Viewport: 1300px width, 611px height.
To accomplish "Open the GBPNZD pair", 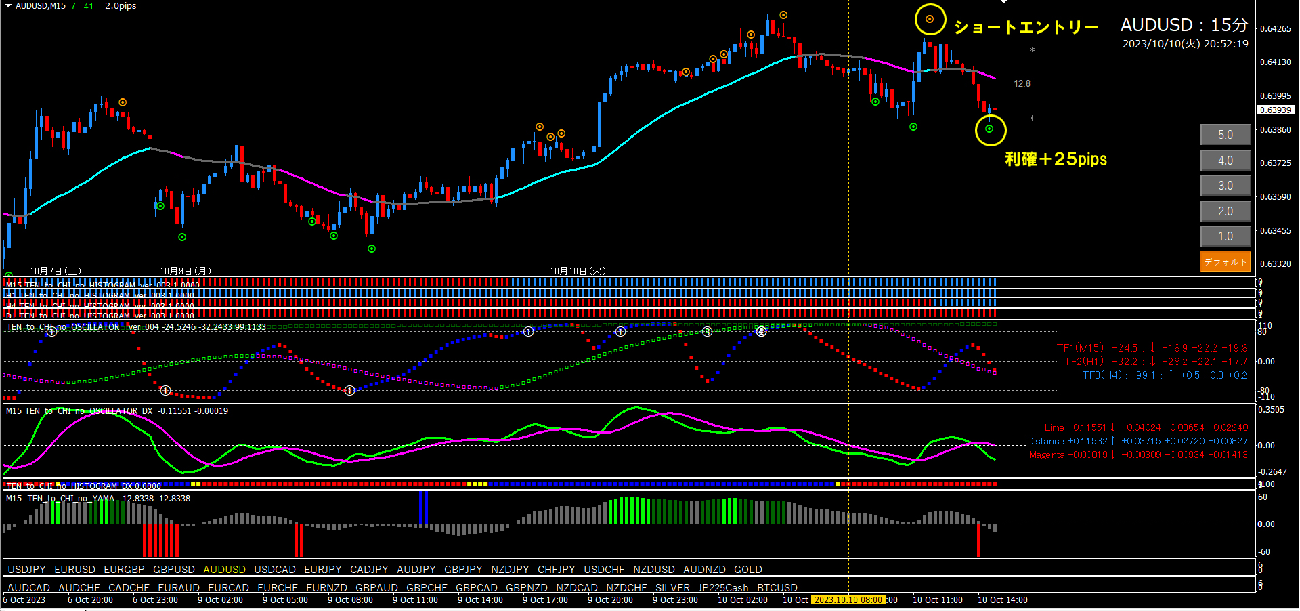I will [x=527, y=588].
